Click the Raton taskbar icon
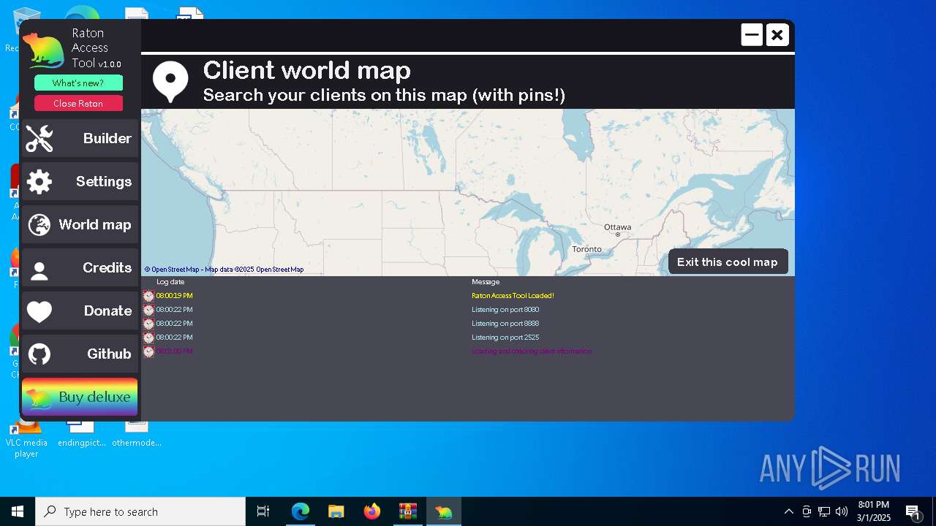 (x=443, y=511)
